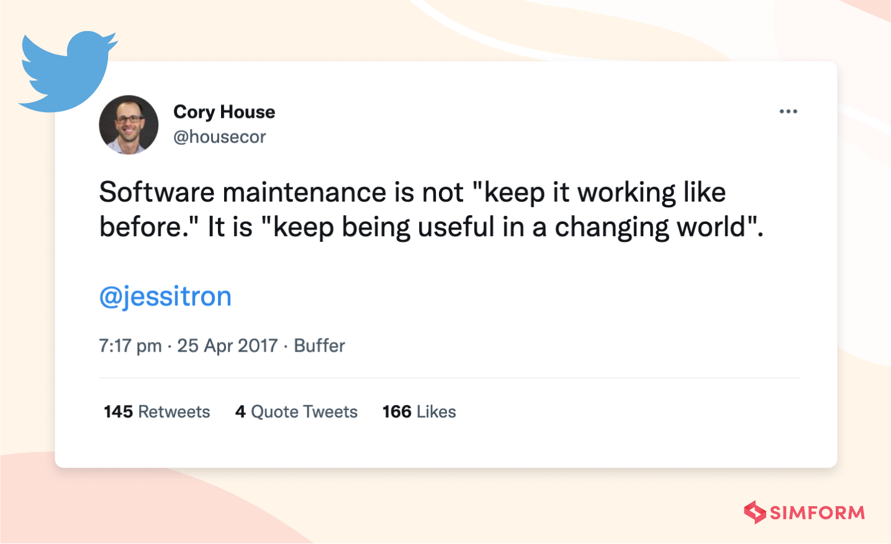Click the phrase "changing world" in the tweet
Viewport: 891px width, 544px height.
tap(649, 227)
